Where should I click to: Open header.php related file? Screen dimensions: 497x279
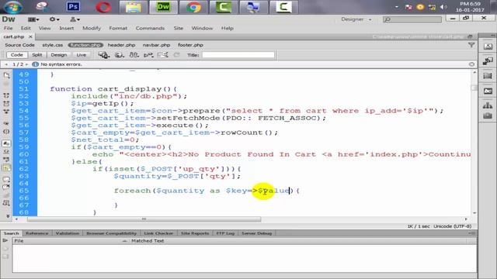click(121, 45)
